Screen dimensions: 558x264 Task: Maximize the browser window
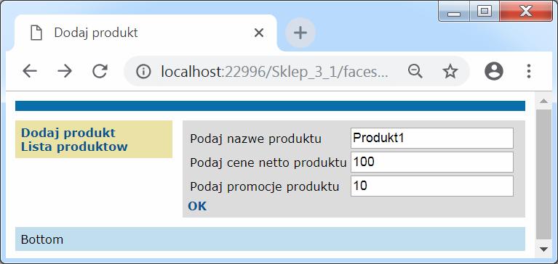click(x=484, y=12)
